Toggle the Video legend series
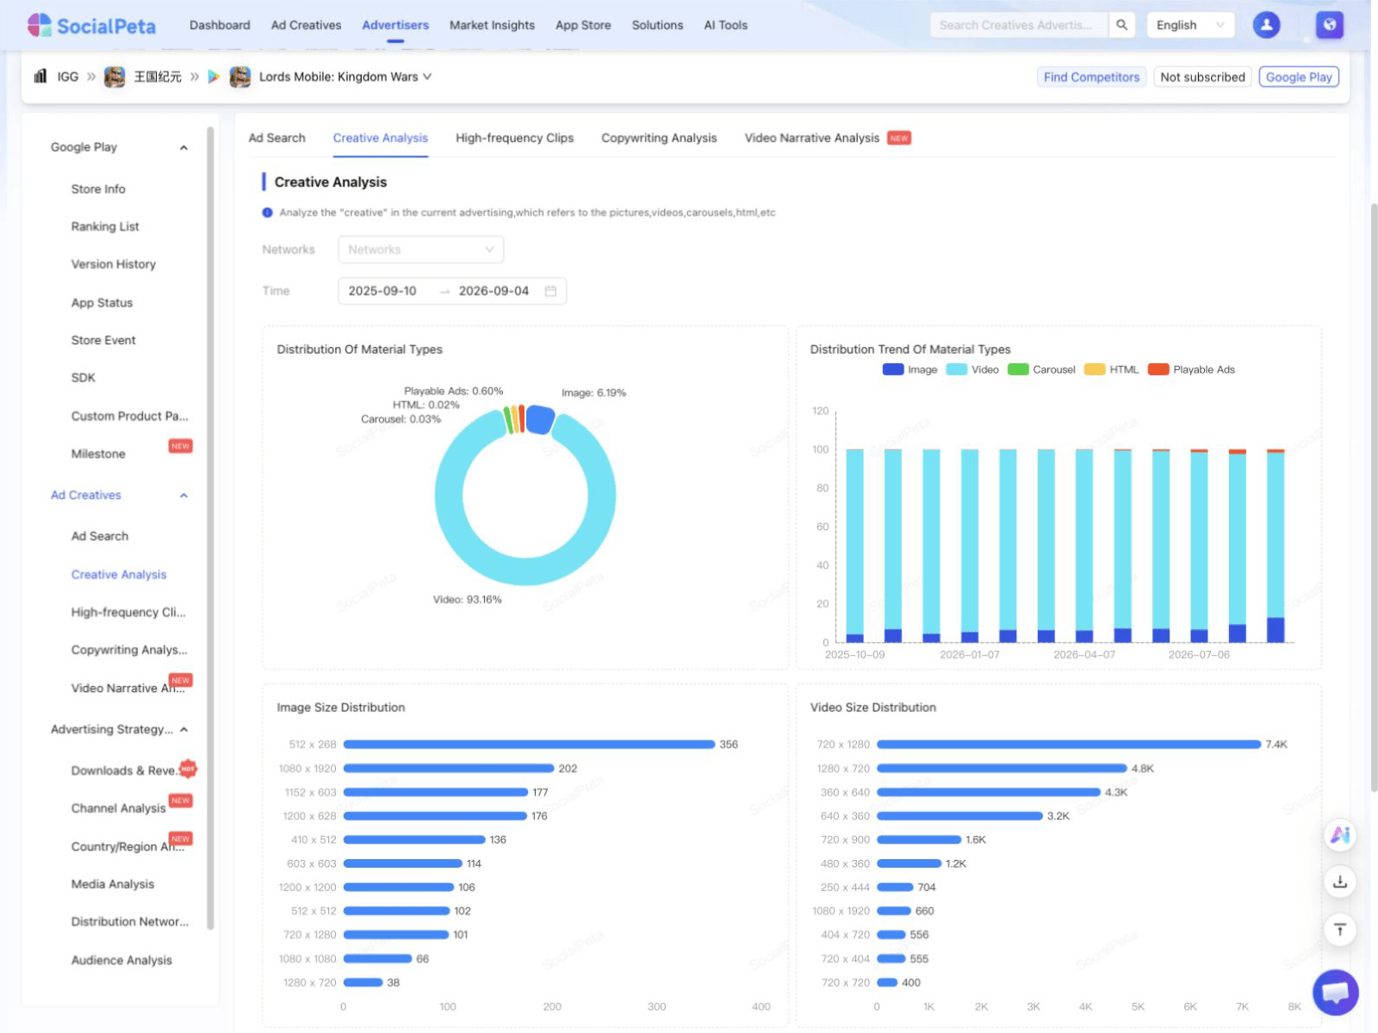This screenshot has width=1378, height=1033. point(972,369)
